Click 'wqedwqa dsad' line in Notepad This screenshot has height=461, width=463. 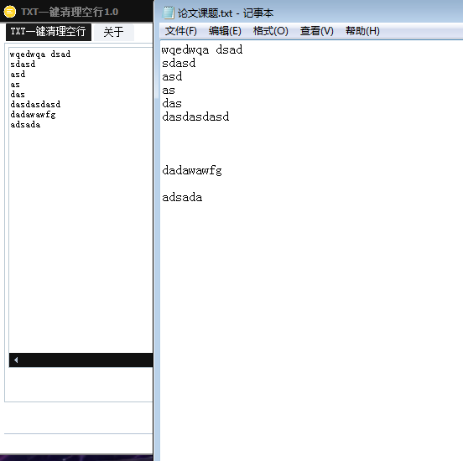(202, 49)
